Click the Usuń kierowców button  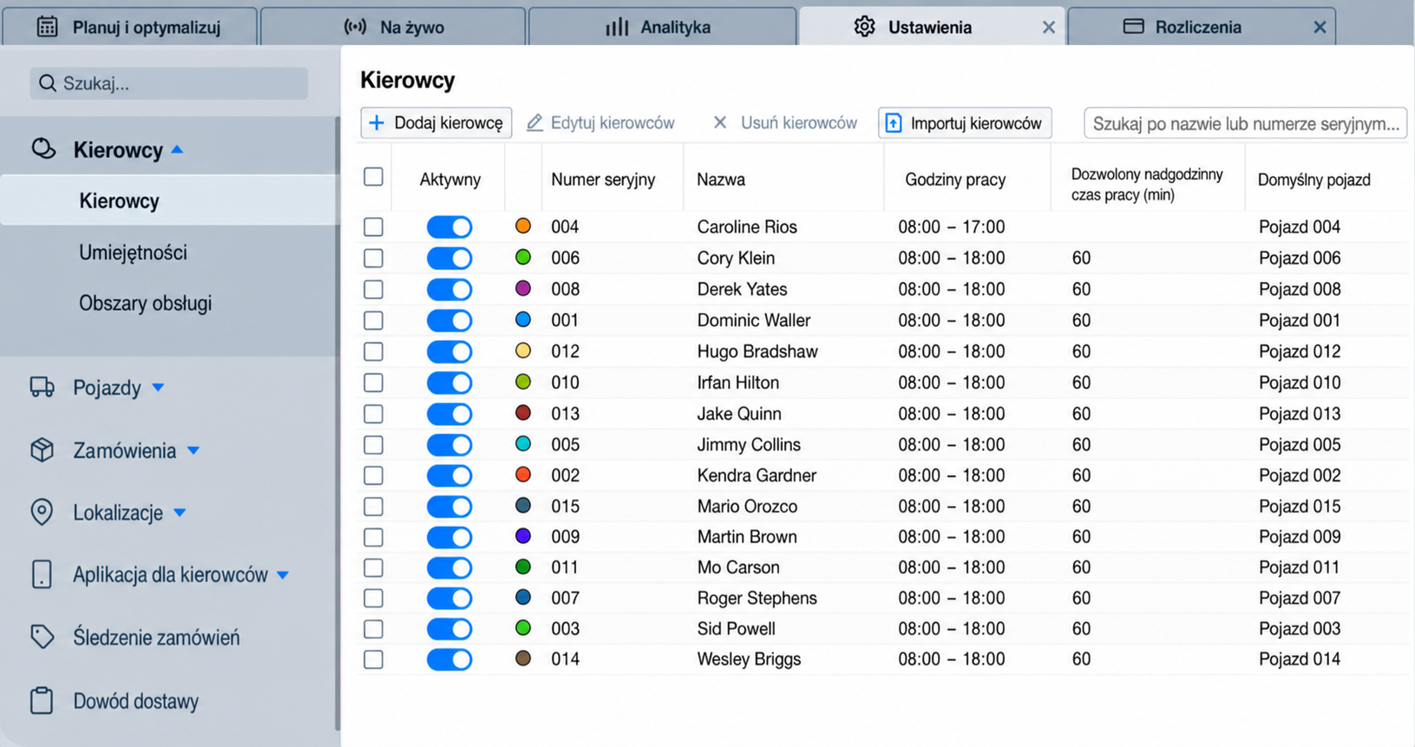[x=785, y=123]
